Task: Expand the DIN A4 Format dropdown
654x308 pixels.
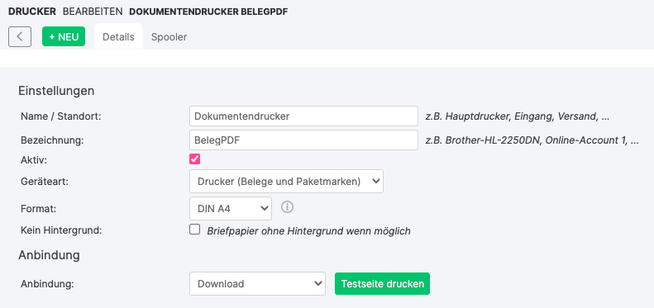Action: [230, 208]
